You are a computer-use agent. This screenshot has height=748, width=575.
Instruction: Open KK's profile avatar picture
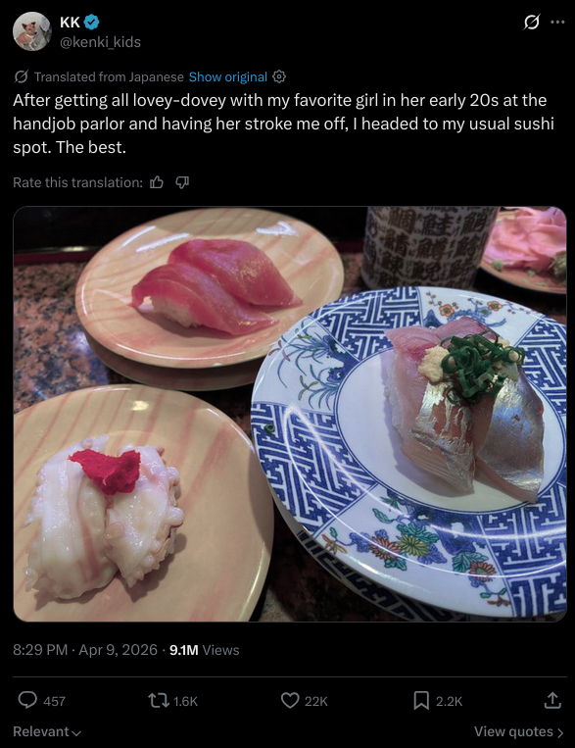pos(32,31)
